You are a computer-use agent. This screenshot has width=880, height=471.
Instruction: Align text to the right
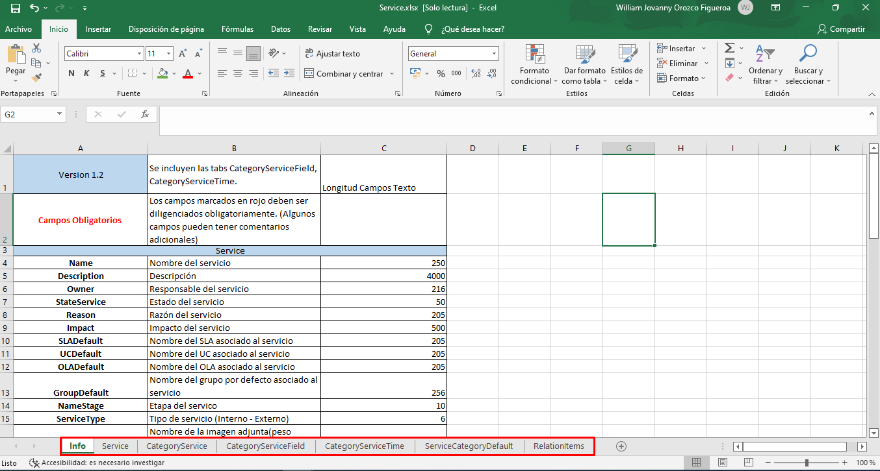253,73
